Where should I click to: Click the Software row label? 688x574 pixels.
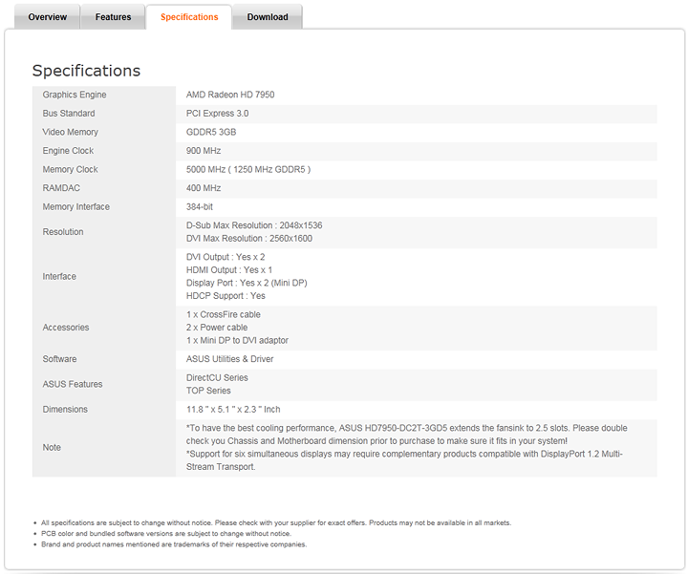(x=59, y=359)
